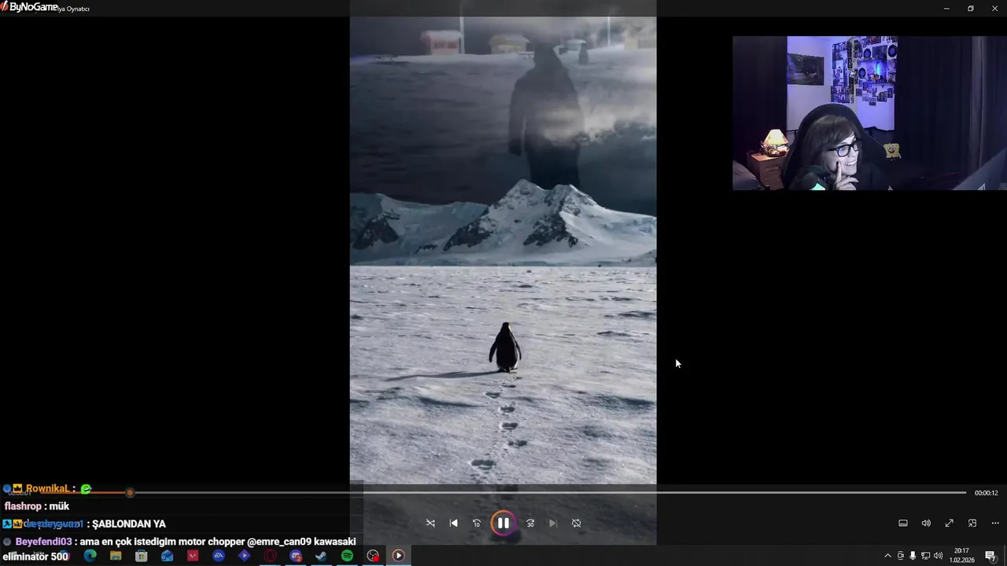Enter mini player view
Image resolution: width=1007 pixels, height=566 pixels.
point(972,523)
